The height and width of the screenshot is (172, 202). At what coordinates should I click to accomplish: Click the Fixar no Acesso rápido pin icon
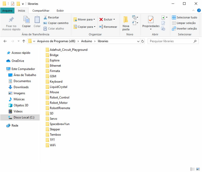(11, 19)
